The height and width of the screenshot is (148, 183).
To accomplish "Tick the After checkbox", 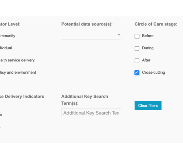I will click(x=137, y=61).
